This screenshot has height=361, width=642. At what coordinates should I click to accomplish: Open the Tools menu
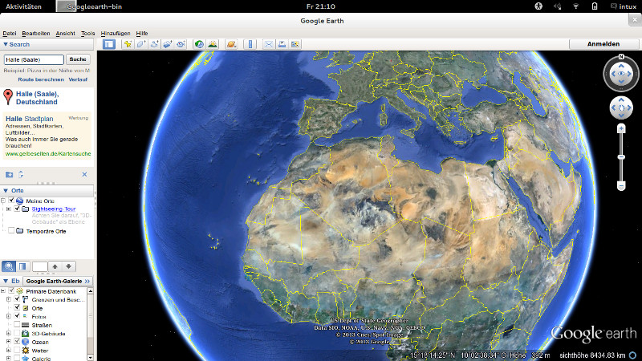(87, 34)
